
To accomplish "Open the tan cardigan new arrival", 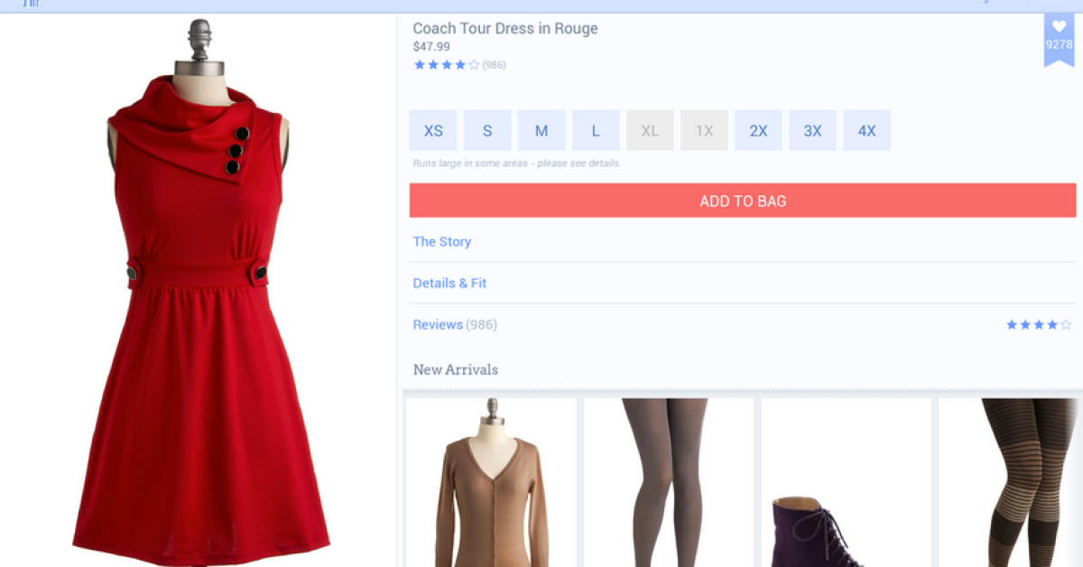I will [491, 482].
